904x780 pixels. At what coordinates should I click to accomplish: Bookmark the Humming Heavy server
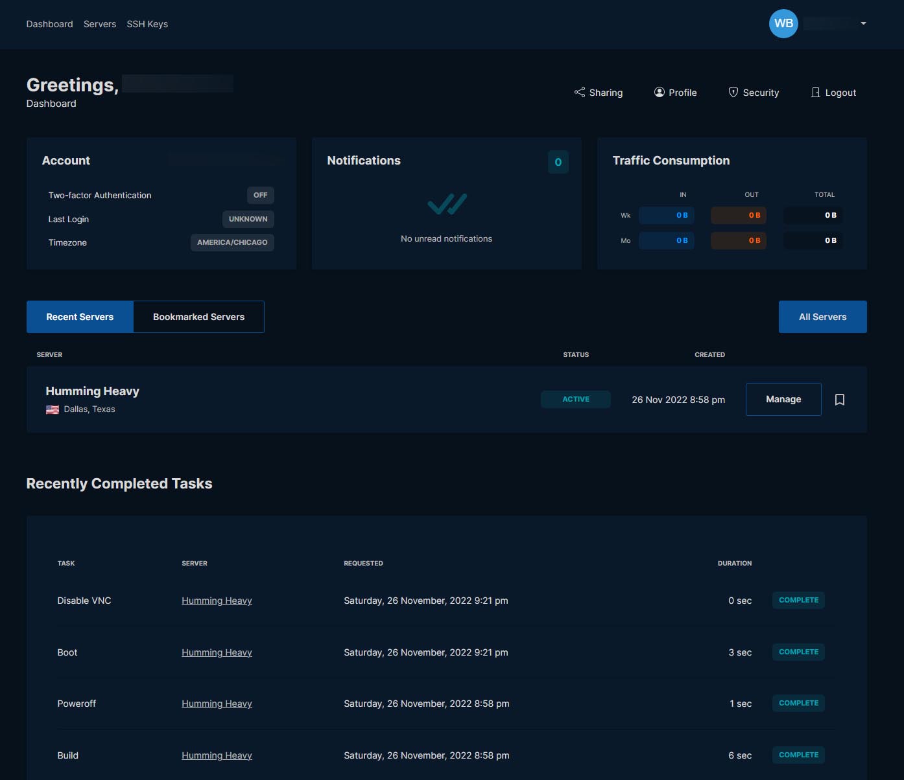coord(839,400)
